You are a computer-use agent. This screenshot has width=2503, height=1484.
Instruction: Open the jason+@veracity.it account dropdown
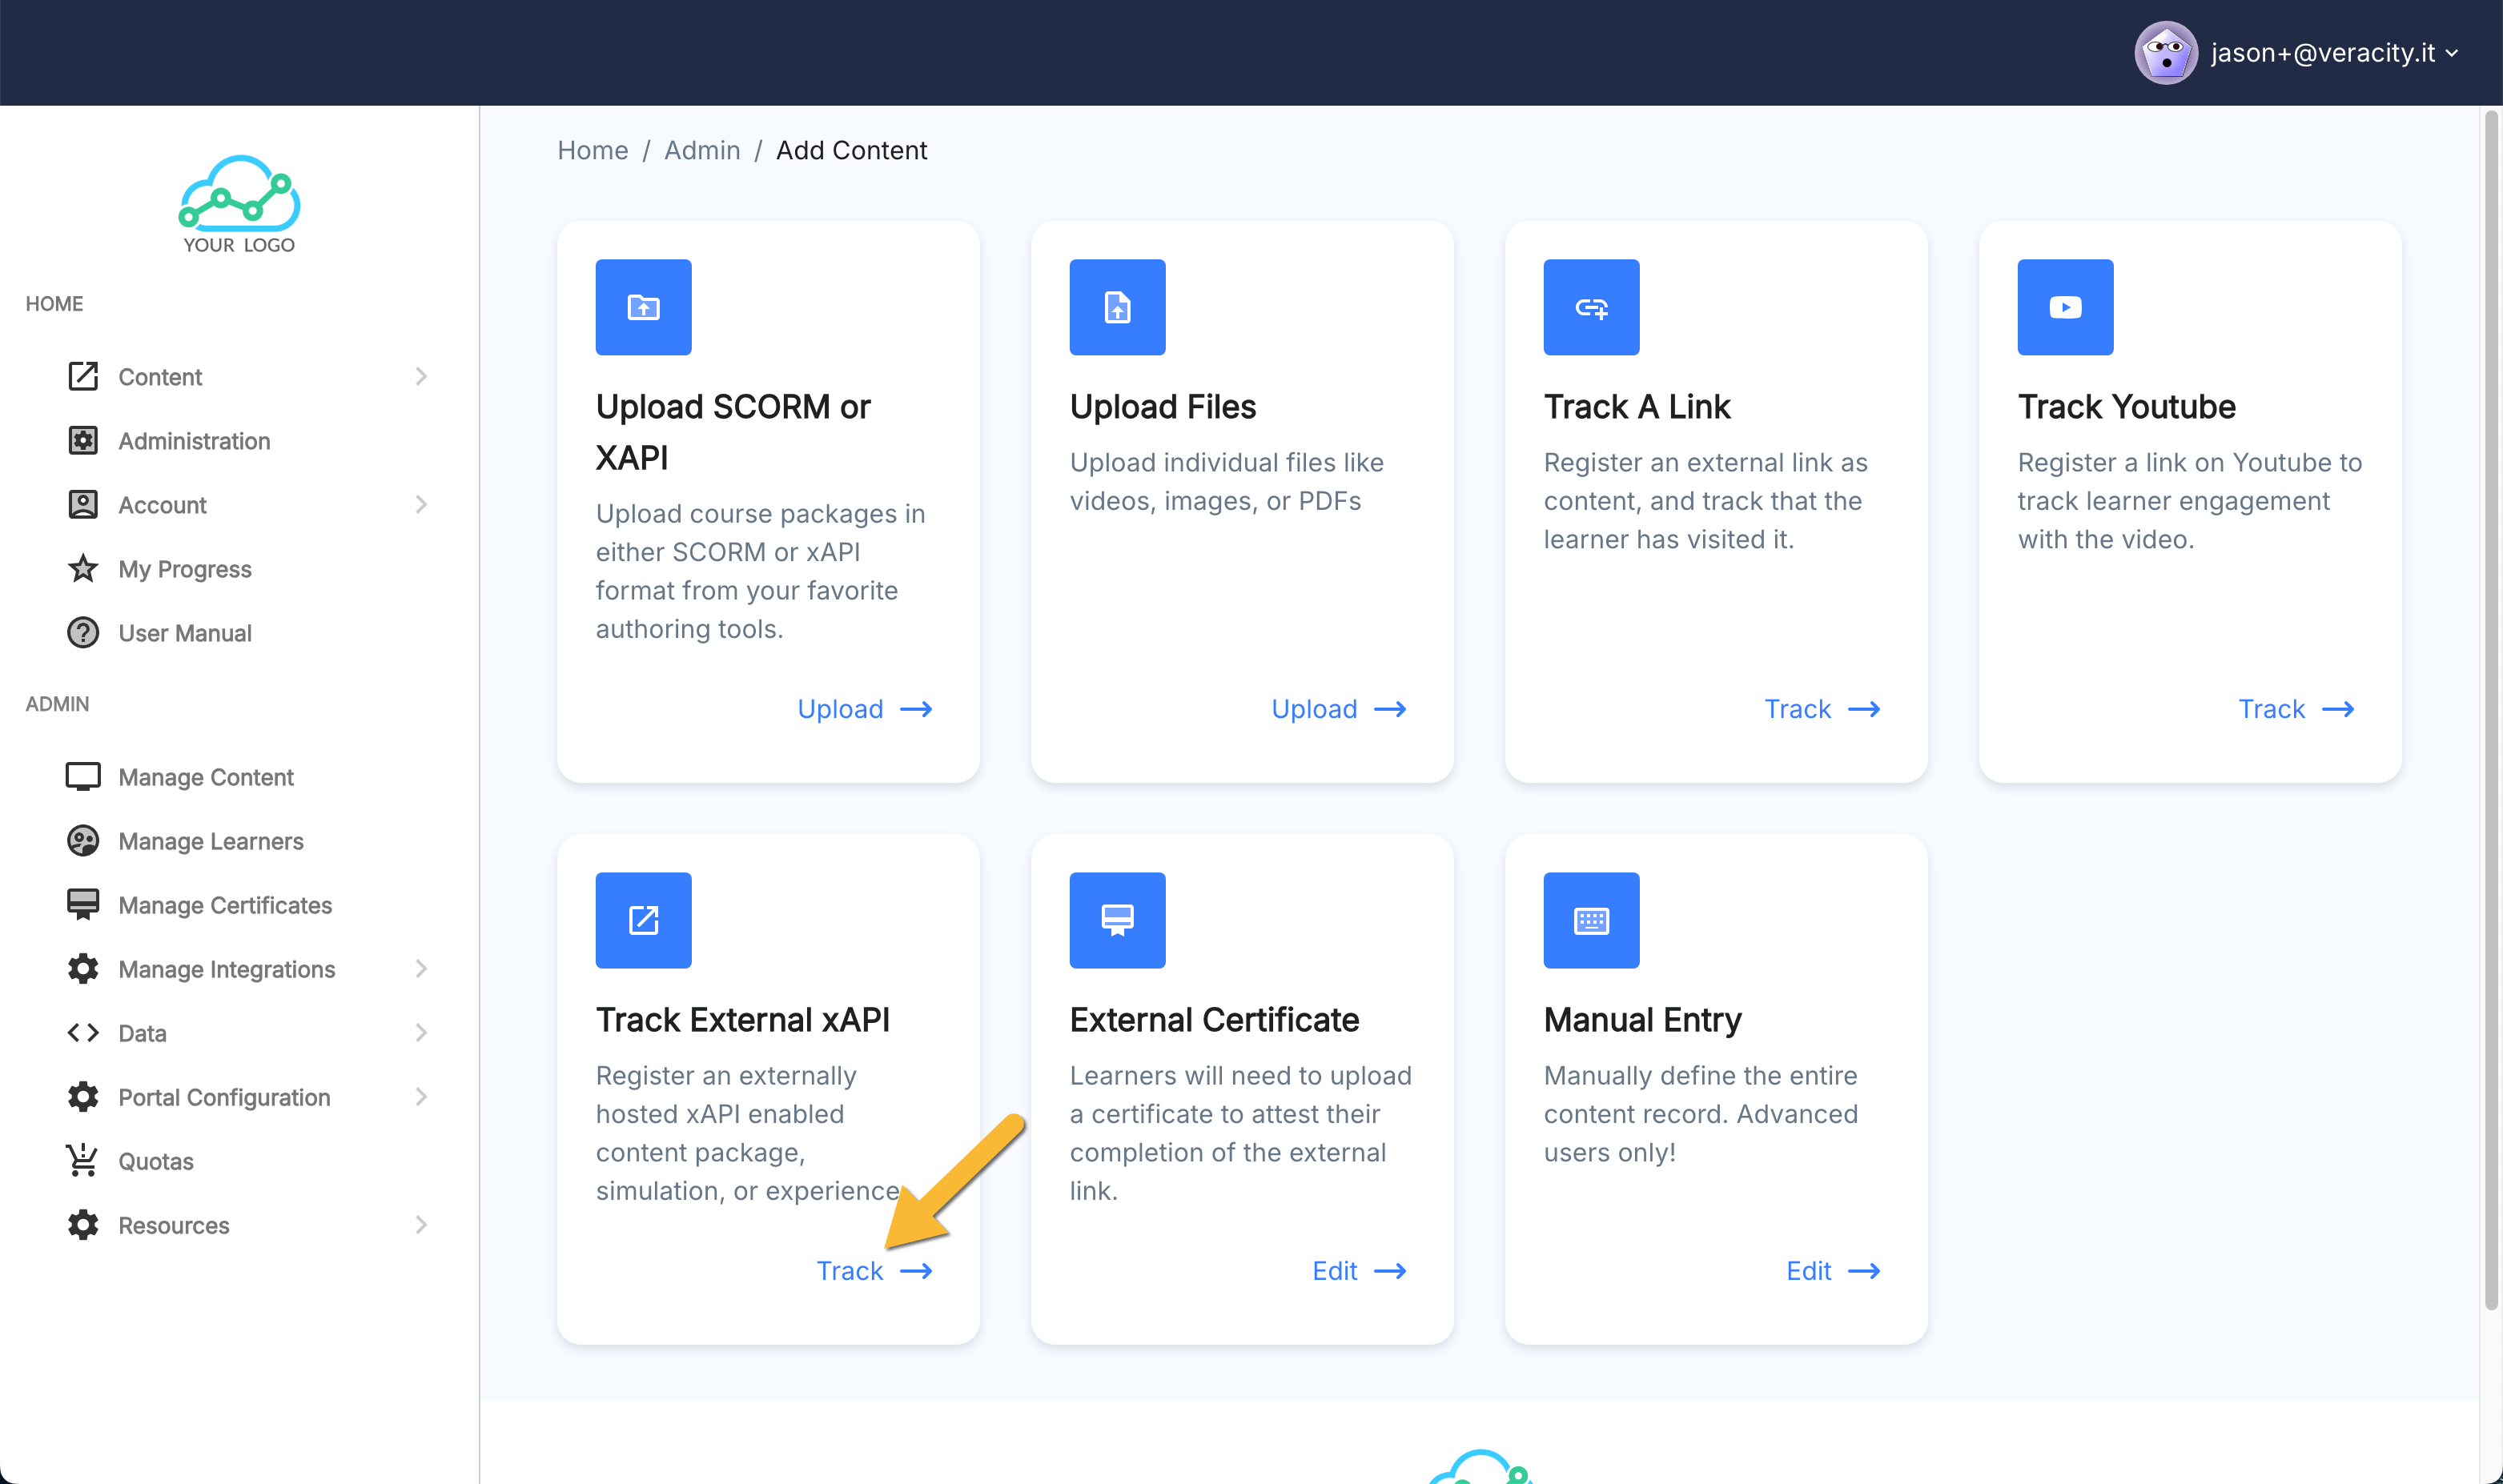click(x=2333, y=53)
